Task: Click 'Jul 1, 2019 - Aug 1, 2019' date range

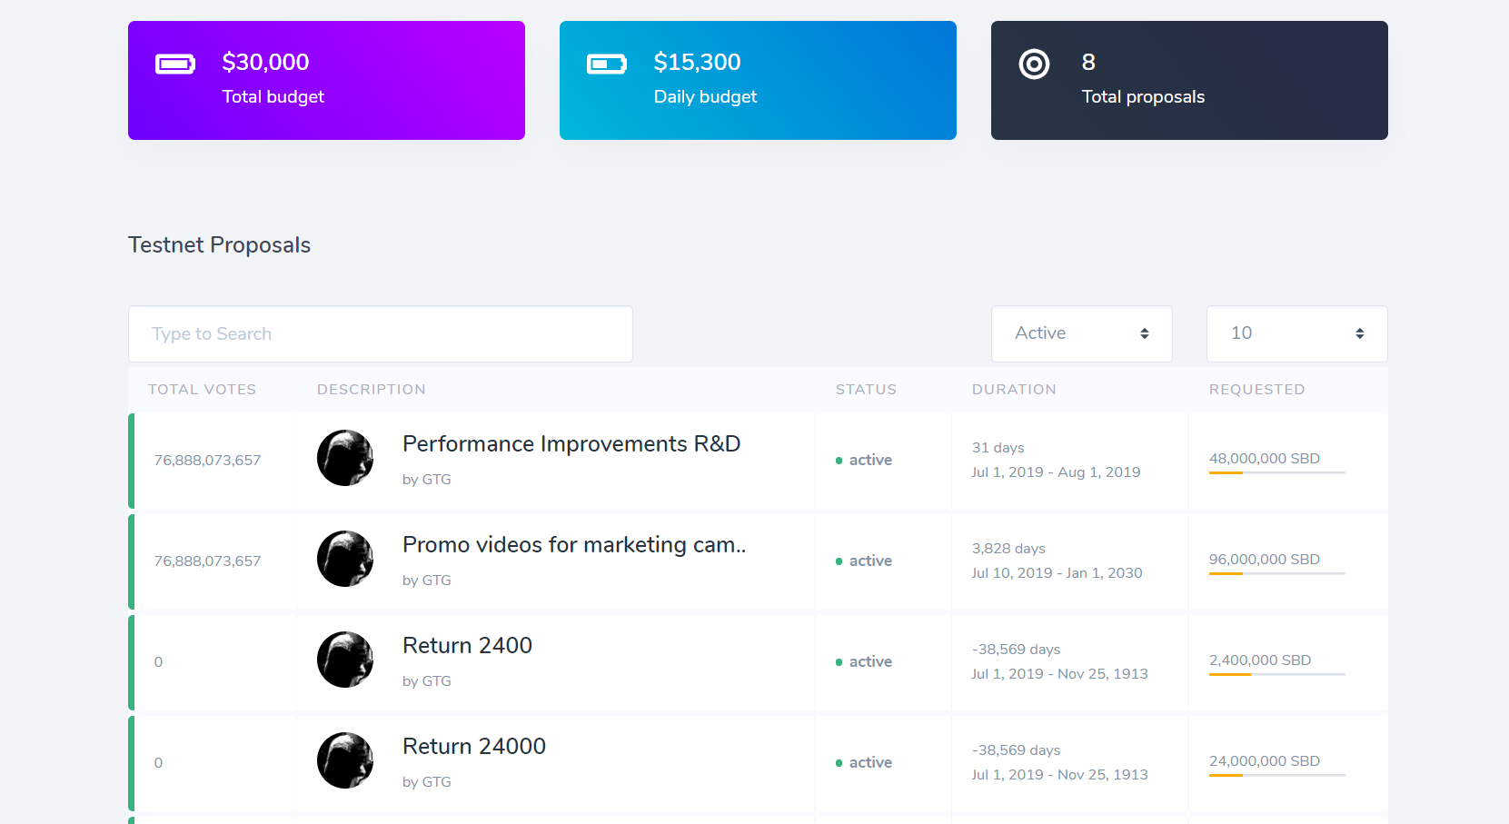Action: coord(1056,472)
